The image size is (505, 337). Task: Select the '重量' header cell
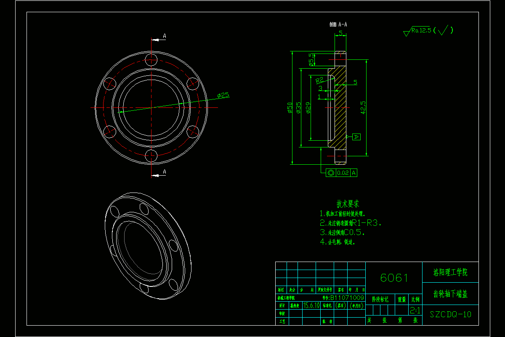click(401, 299)
